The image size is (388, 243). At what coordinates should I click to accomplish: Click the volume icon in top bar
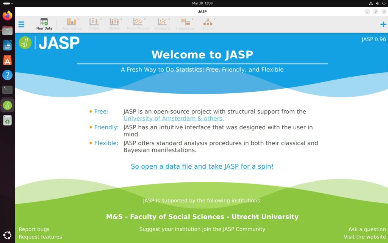(x=377, y=3)
